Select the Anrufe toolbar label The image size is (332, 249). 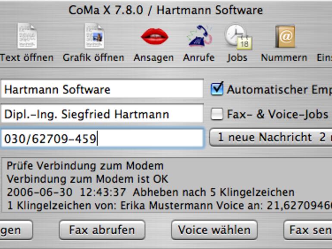pos(199,58)
